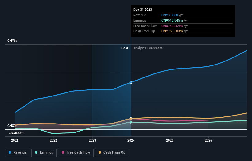Click the -CN¥500m y-axis label
The image size is (252, 161).
pyautogui.click(x=15, y=133)
